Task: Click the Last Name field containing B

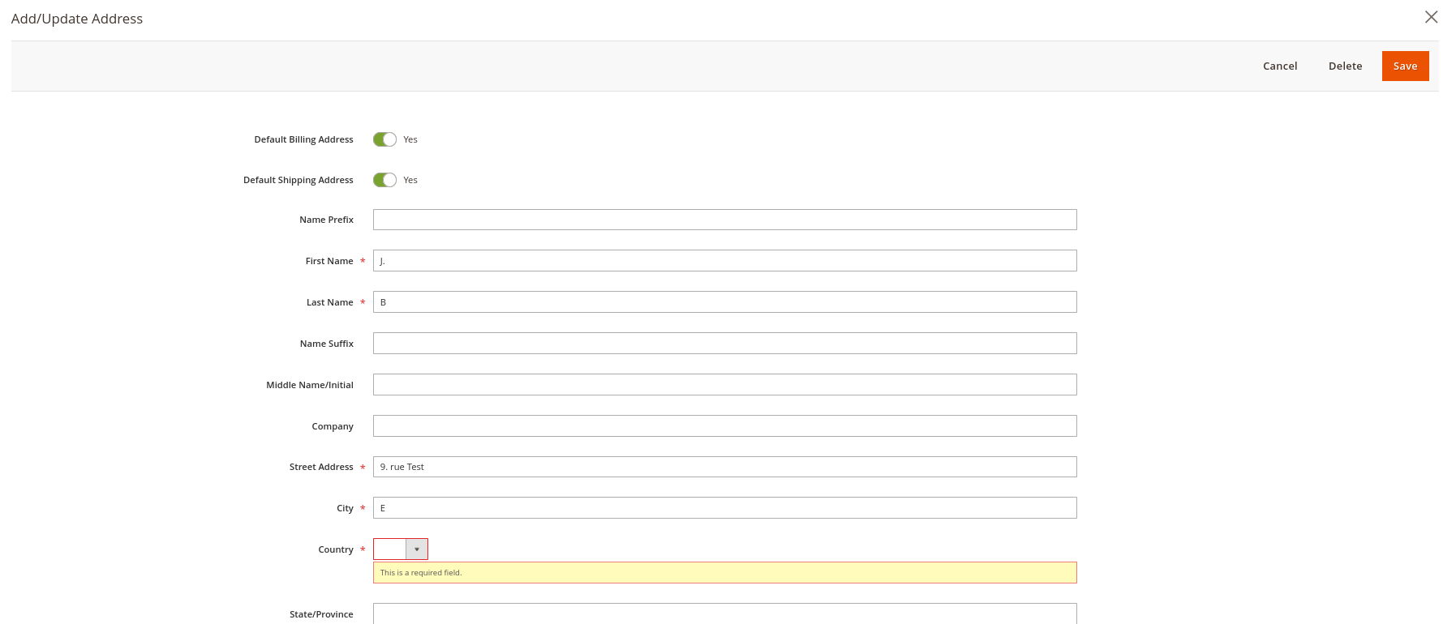Action: (x=724, y=301)
